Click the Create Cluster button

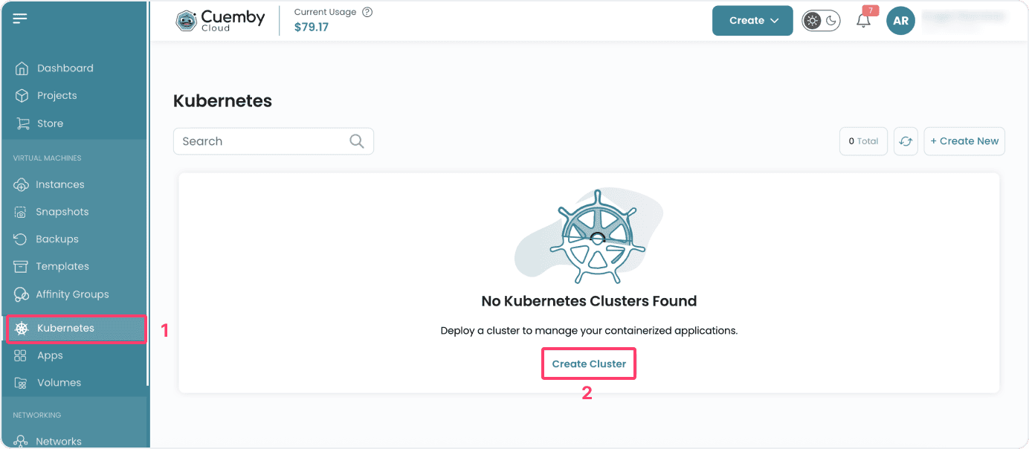point(588,364)
